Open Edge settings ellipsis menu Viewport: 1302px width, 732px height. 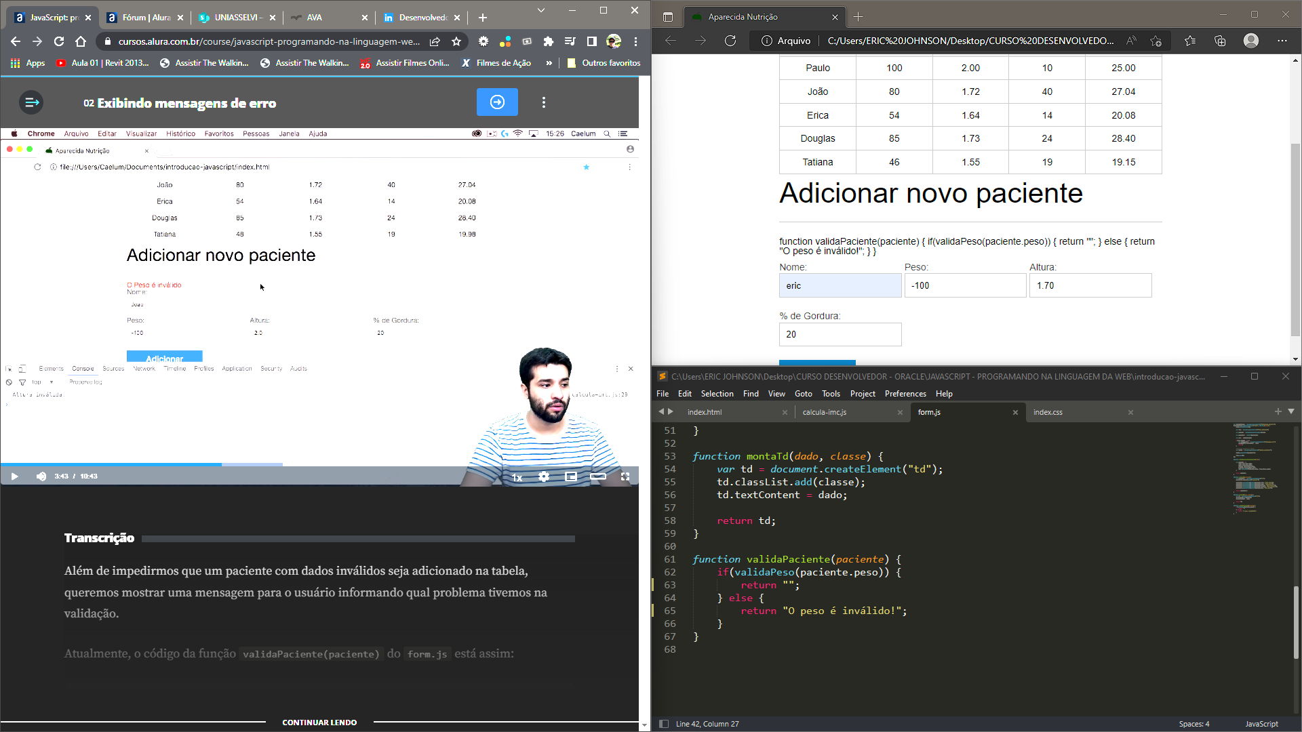(x=1282, y=41)
